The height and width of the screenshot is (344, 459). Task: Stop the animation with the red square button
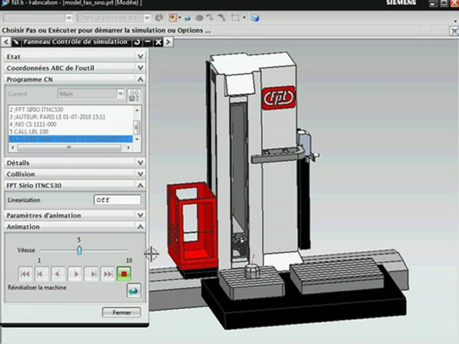(x=124, y=274)
